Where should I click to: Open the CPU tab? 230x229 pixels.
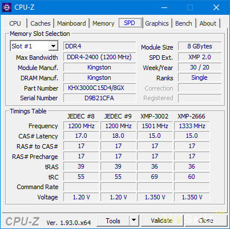pos(15,23)
